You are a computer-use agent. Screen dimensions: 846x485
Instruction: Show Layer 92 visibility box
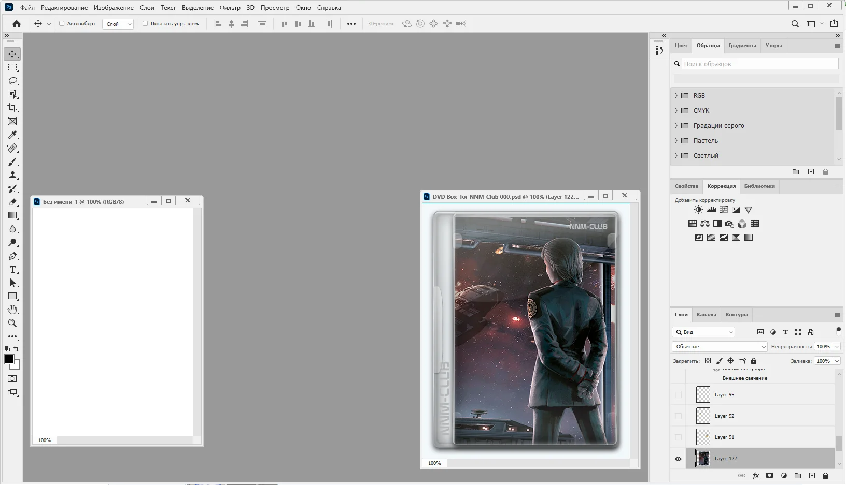pyautogui.click(x=678, y=416)
